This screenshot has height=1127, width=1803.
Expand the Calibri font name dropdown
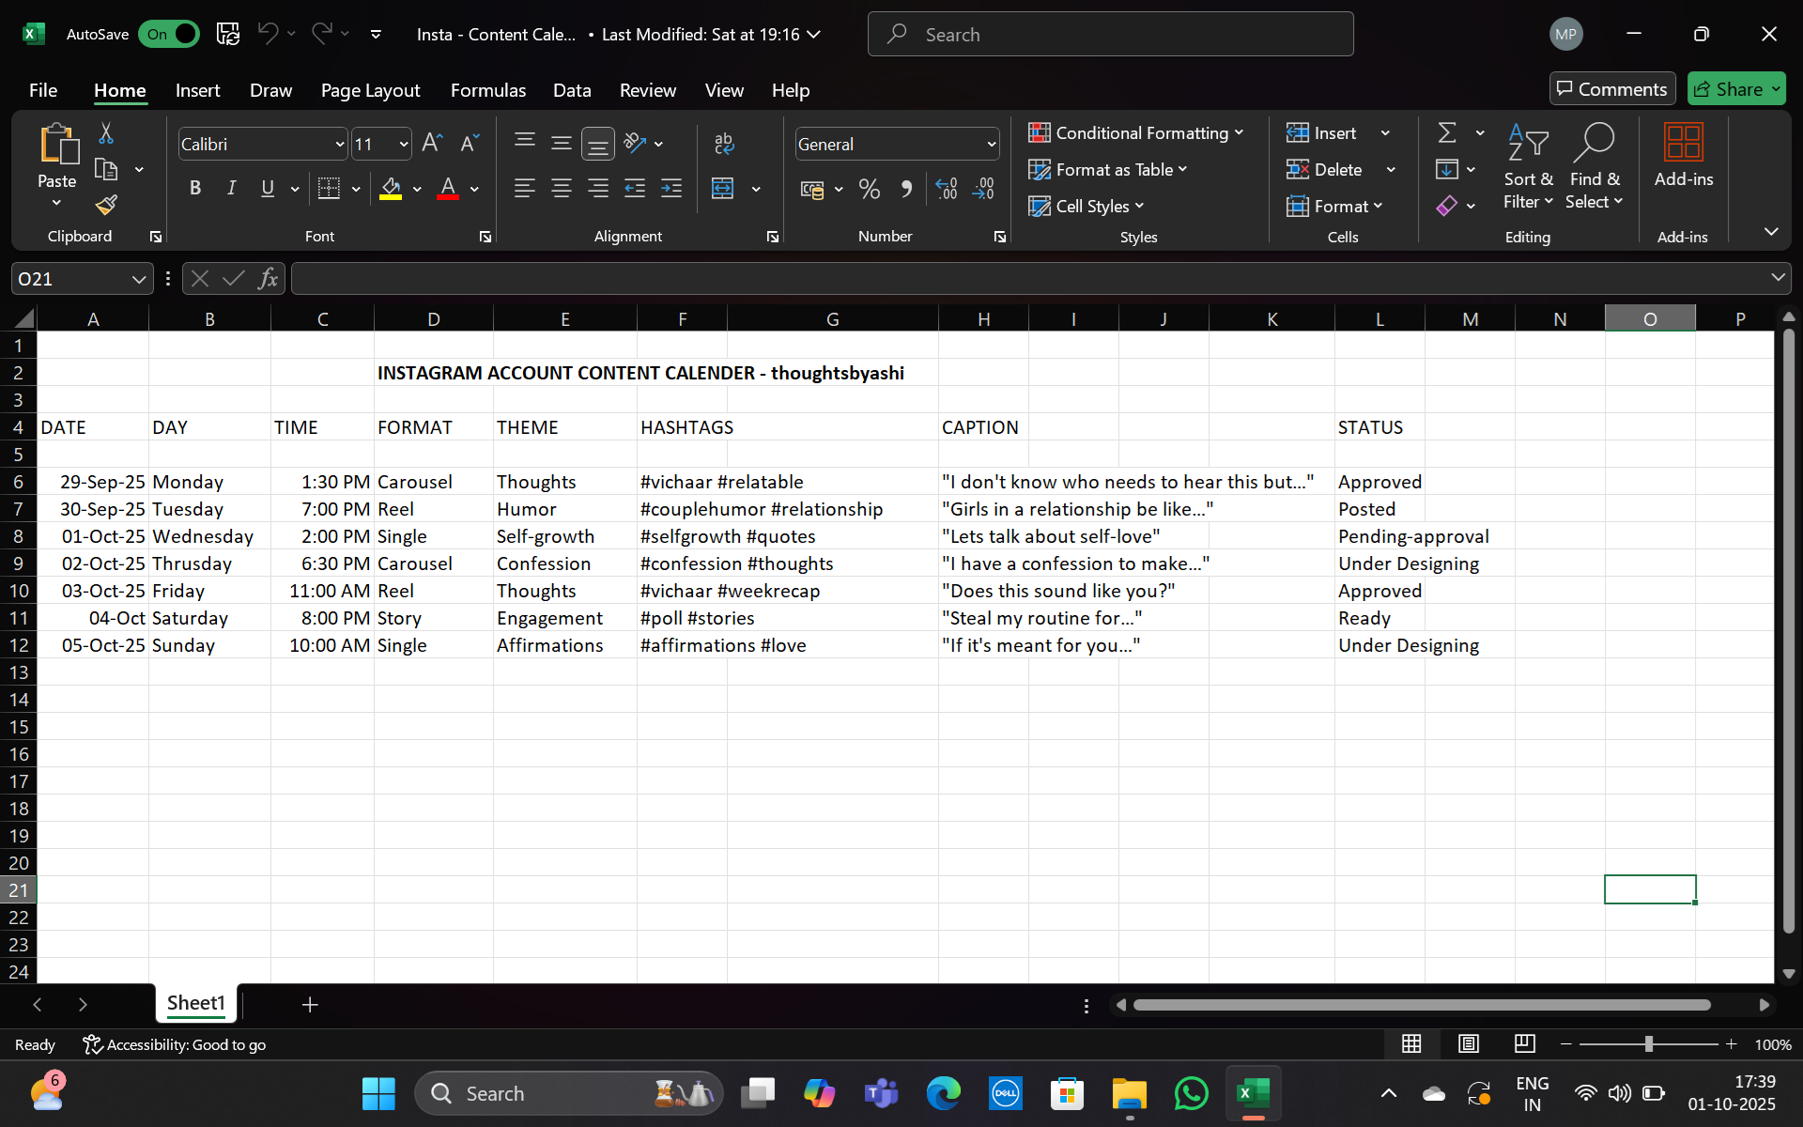[340, 144]
